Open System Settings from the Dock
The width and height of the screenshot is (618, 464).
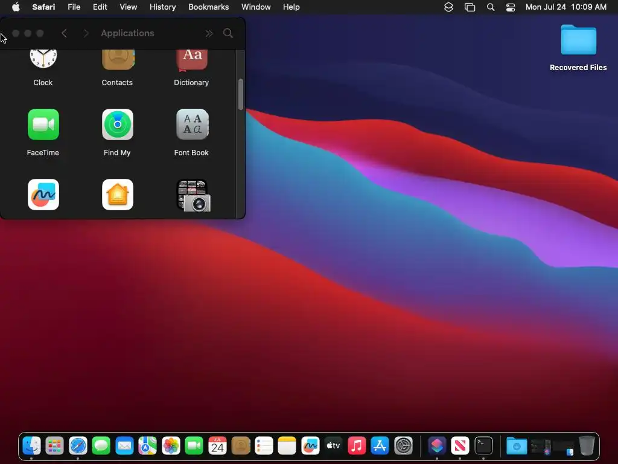click(403, 446)
